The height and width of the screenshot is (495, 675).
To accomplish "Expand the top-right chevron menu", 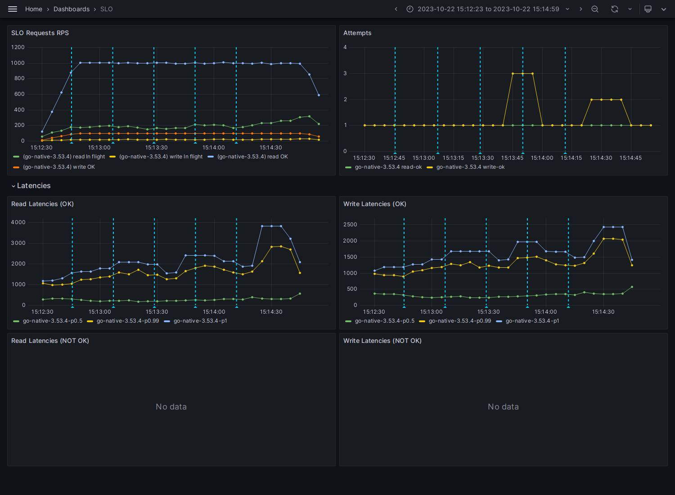I will pyautogui.click(x=664, y=9).
